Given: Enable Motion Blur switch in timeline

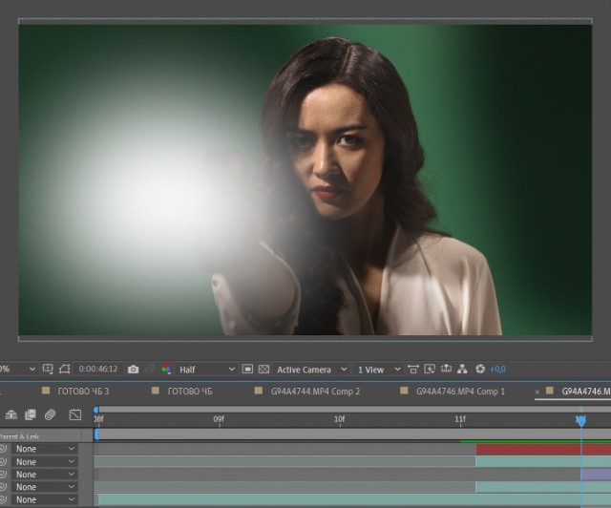Looking at the screenshot, I should click(x=50, y=414).
